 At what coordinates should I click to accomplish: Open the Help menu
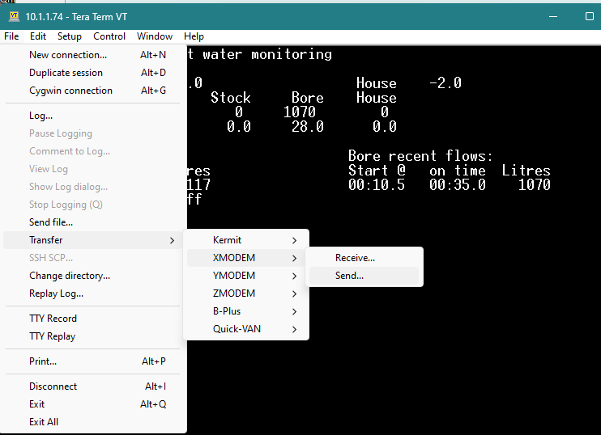pyautogui.click(x=194, y=36)
